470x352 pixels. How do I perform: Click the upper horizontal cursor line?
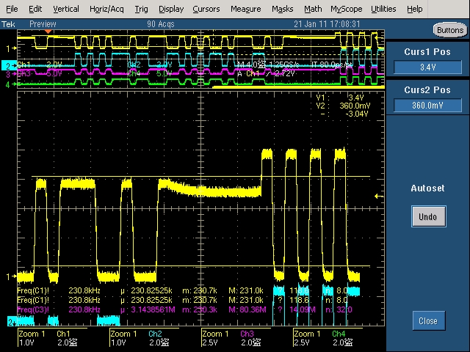click(x=200, y=177)
